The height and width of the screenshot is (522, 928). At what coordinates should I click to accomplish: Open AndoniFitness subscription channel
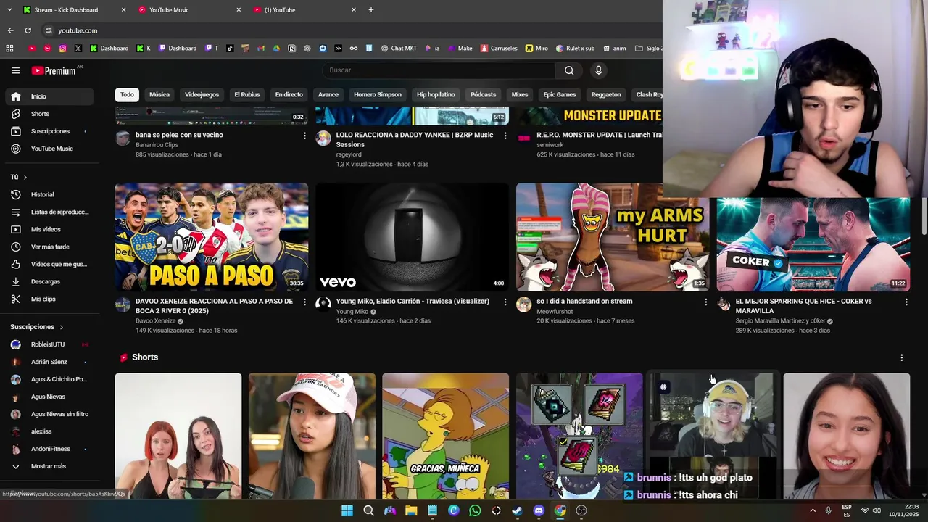[x=49, y=449]
